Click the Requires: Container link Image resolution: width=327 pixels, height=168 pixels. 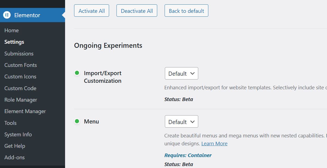[x=188, y=155]
